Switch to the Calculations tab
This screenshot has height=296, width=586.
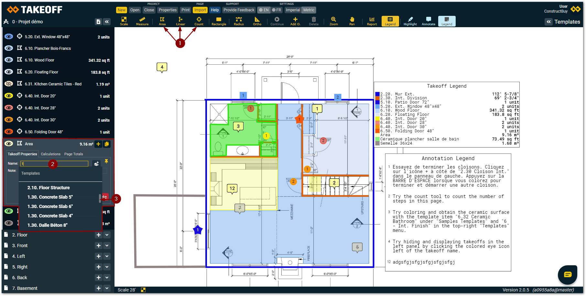click(x=50, y=154)
